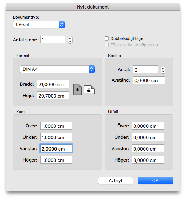Open the DIN A4 format dropdown
The image size is (186, 200).
click(57, 69)
